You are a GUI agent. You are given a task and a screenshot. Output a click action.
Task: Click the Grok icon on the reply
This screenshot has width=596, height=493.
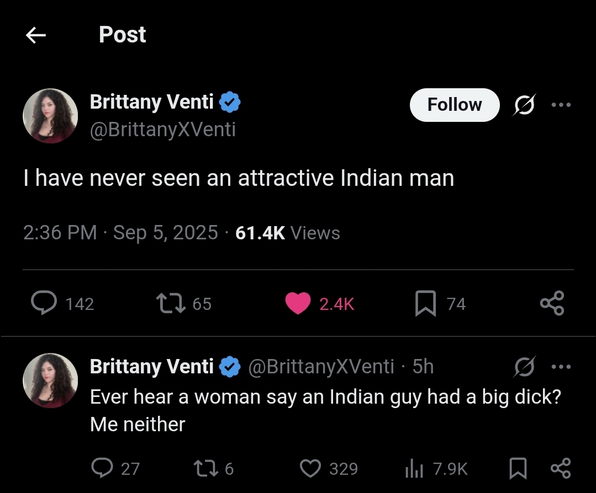(x=524, y=367)
